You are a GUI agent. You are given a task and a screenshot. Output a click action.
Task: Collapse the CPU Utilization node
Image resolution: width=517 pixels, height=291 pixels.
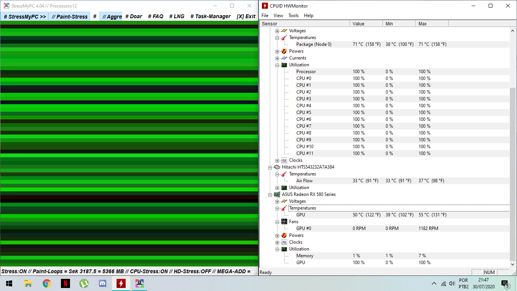click(277, 65)
